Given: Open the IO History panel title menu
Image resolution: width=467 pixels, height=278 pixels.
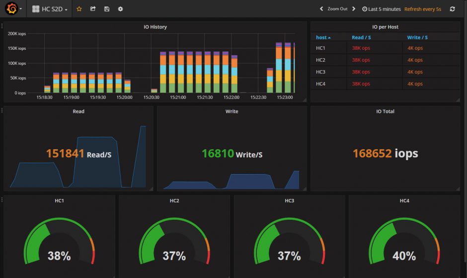Looking at the screenshot, I should click(155, 27).
